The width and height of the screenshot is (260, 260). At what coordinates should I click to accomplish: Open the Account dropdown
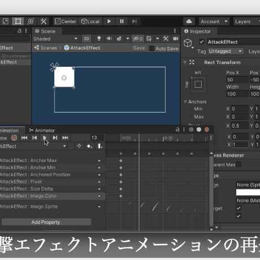pyautogui.click(x=214, y=21)
